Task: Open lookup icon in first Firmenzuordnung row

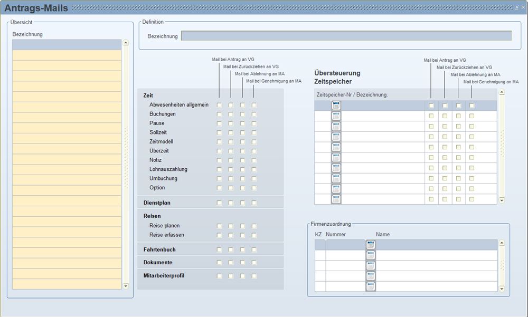Action: click(x=370, y=245)
